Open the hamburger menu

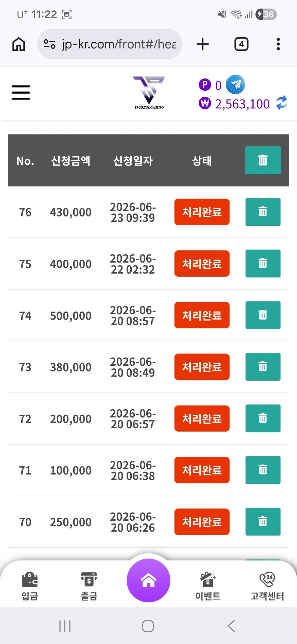coord(21,92)
